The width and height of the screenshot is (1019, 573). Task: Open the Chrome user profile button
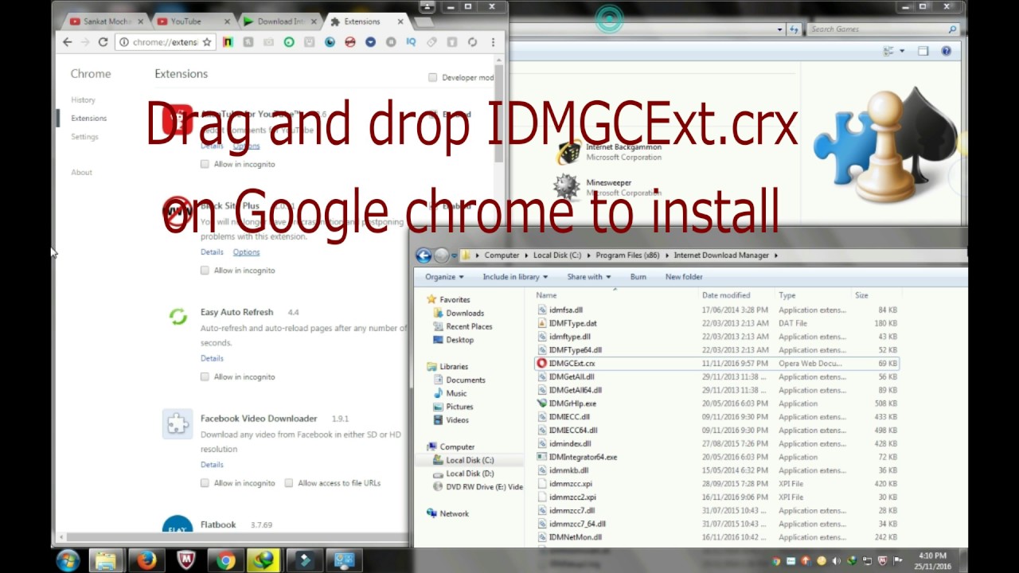click(428, 7)
